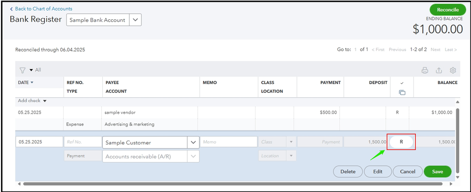Click the Cancel button
This screenshot has width=471, height=192.
click(407, 171)
